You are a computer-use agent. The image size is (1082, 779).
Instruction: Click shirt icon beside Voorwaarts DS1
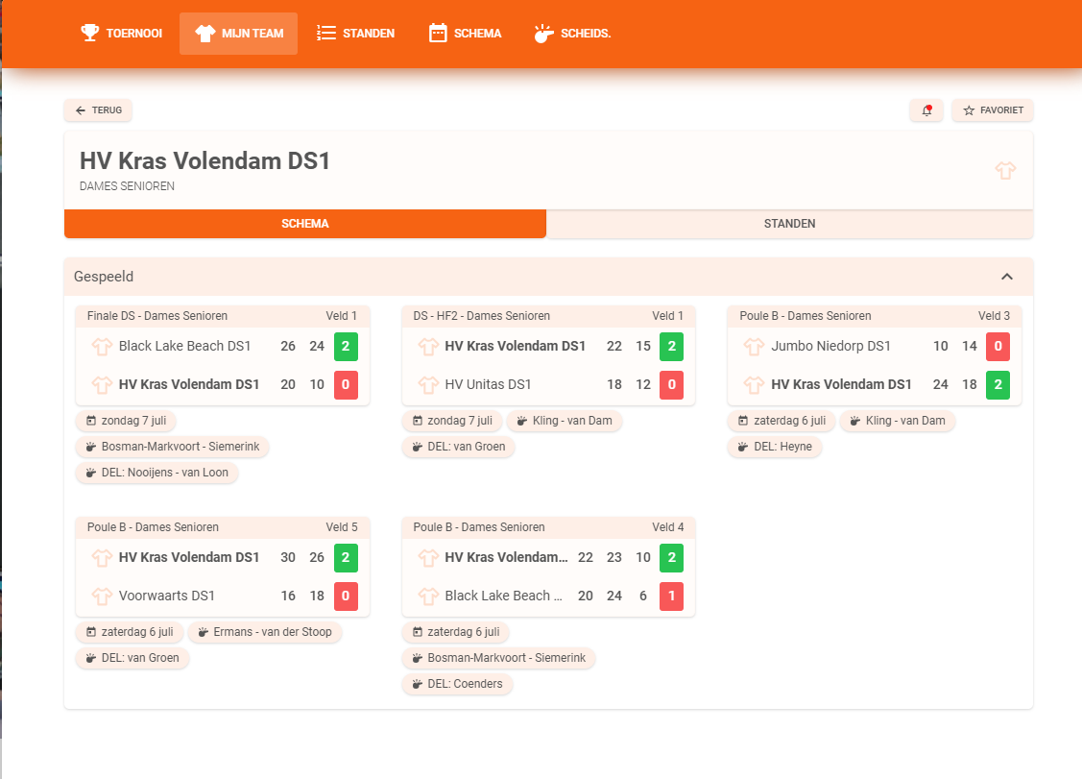tap(102, 596)
